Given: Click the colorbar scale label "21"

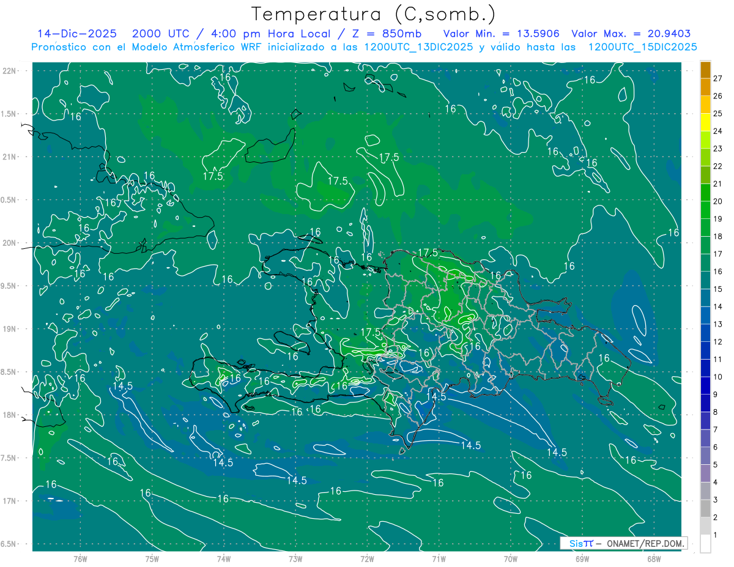Looking at the screenshot, I should 717,183.
